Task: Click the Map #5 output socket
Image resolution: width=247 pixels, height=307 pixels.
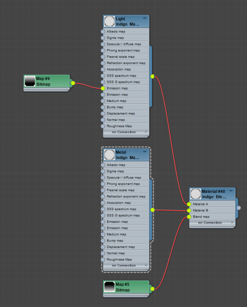Action: tap(152, 289)
